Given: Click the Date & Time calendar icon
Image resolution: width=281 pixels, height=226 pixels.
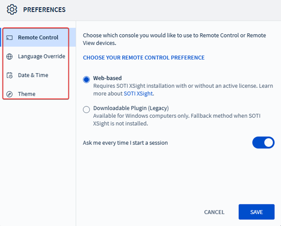Looking at the screenshot, I should [9, 75].
